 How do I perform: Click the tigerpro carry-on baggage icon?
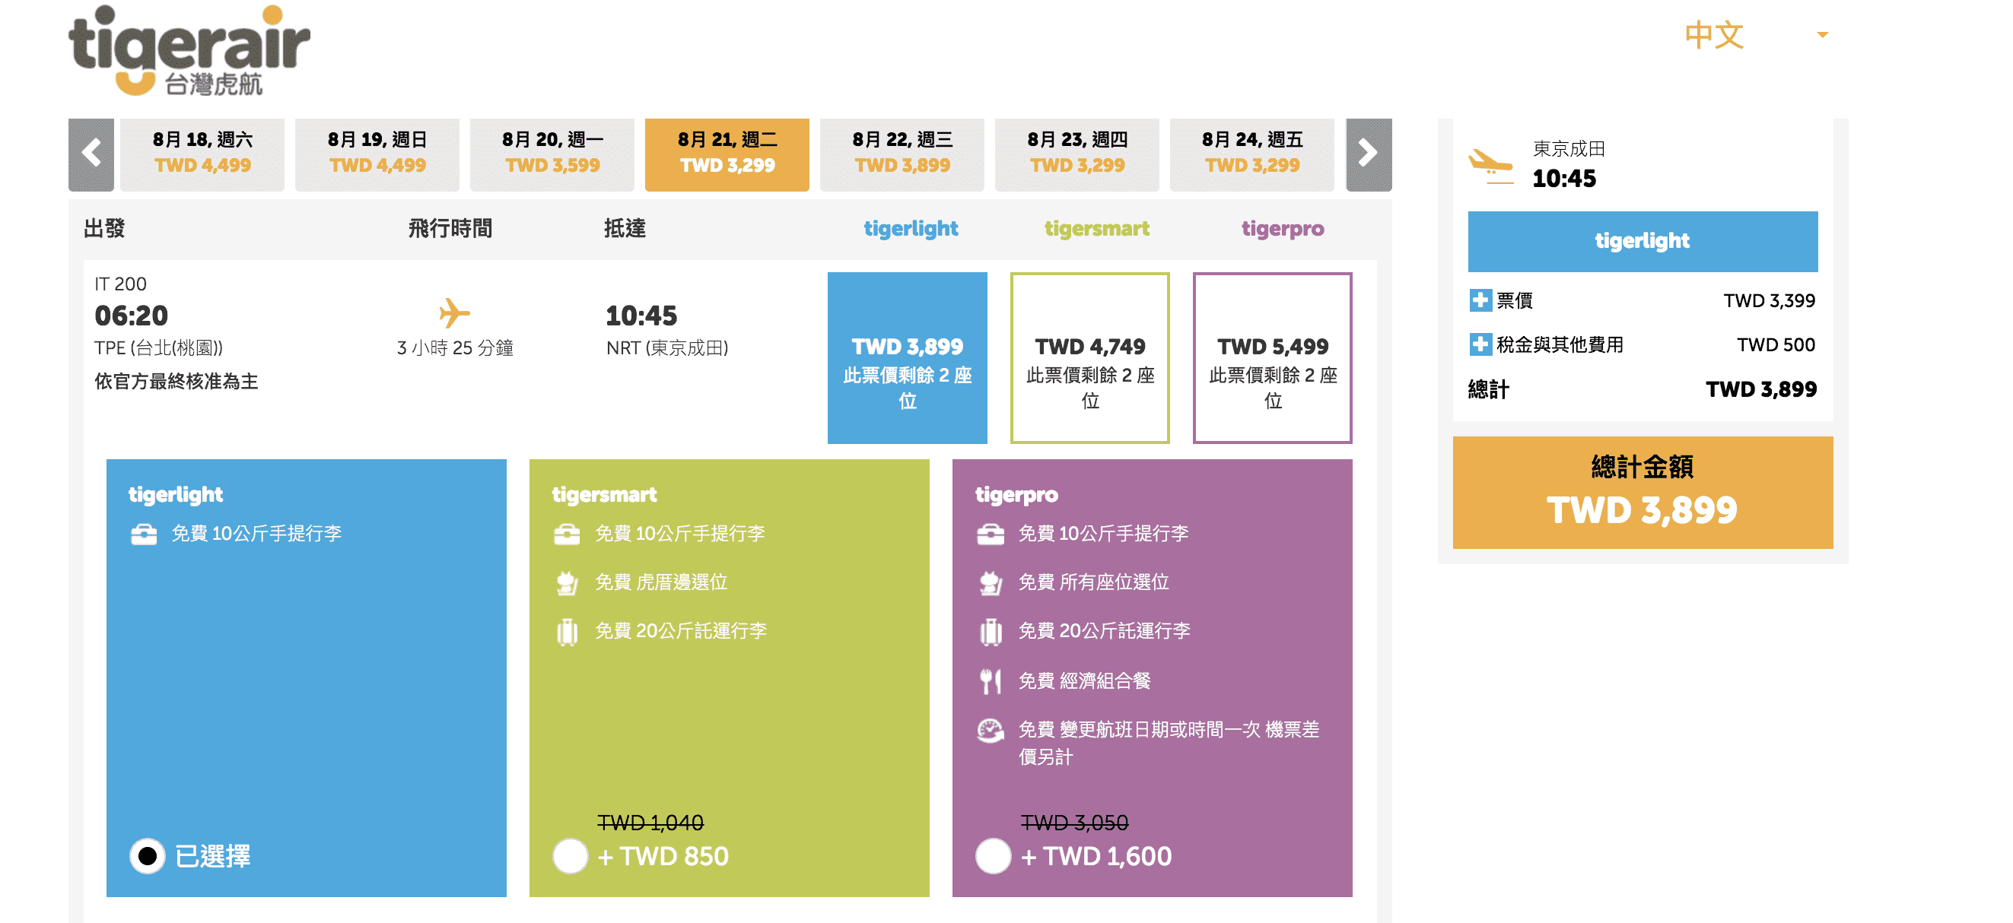(991, 534)
